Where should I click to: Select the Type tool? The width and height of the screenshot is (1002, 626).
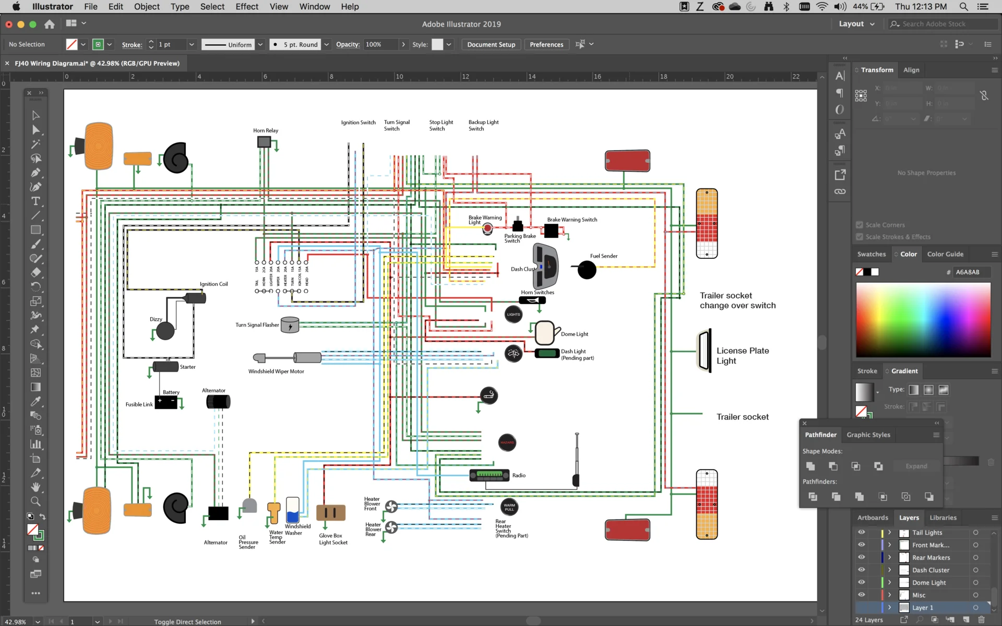click(35, 201)
